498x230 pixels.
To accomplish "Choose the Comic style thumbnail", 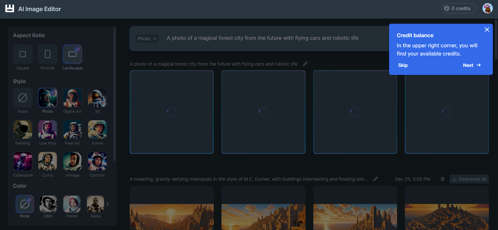I will point(47,161).
